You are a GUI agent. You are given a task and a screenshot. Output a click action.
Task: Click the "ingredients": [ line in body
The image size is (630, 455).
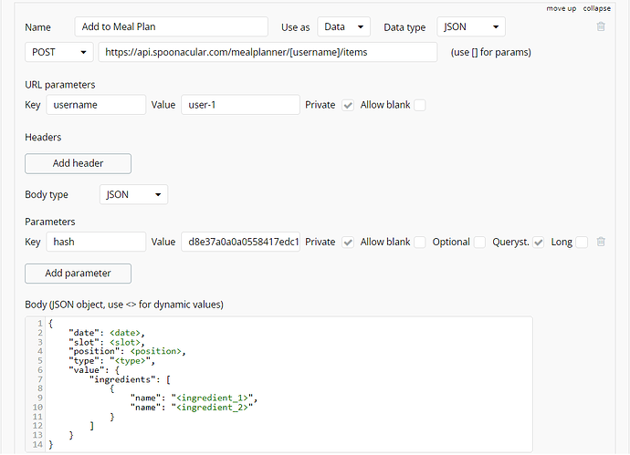130,379
